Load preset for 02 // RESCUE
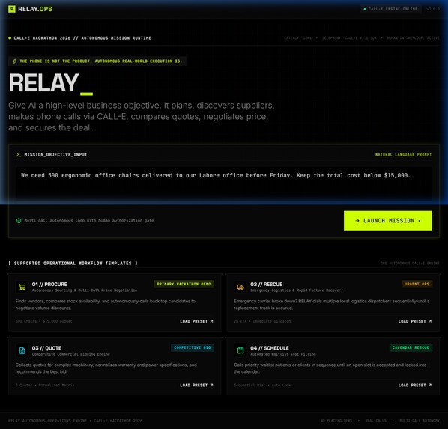 pos(415,321)
